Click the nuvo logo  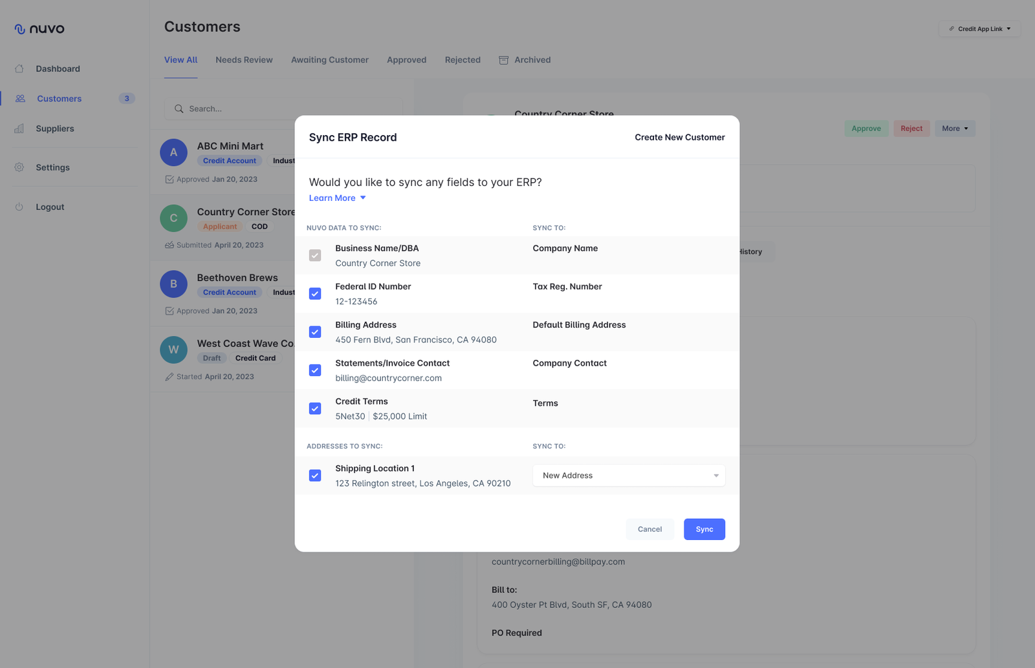[39, 29]
